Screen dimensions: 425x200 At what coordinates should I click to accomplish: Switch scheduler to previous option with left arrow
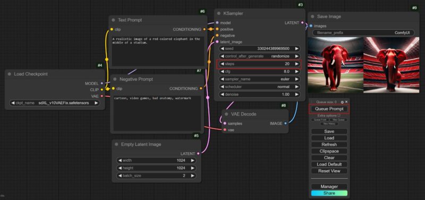222,87
